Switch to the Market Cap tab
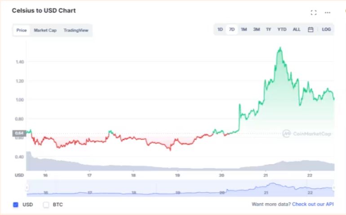 (x=45, y=31)
